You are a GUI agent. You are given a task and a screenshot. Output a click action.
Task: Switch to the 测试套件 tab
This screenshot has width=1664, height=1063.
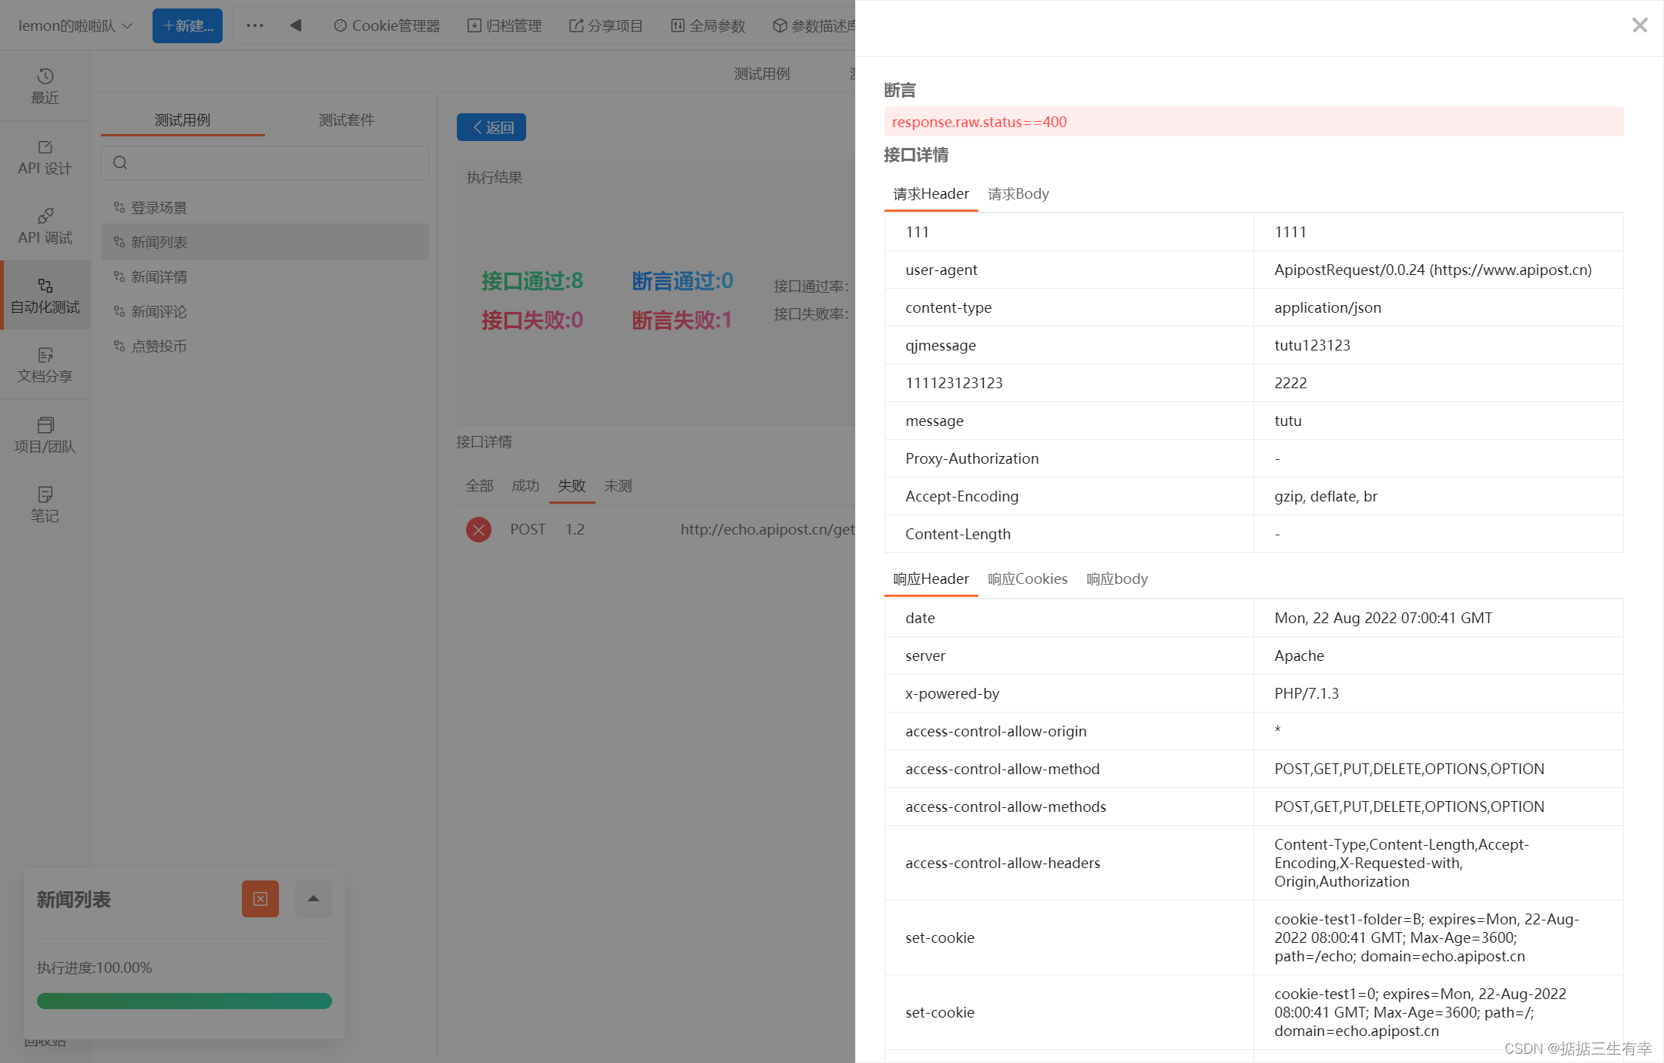tap(347, 119)
